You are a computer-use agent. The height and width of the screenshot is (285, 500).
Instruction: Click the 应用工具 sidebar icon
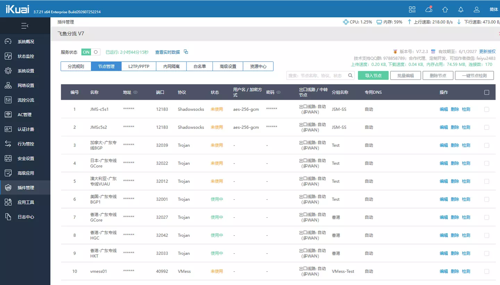click(8, 202)
